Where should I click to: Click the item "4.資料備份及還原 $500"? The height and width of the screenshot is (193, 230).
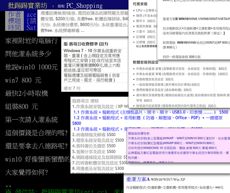point(94,146)
